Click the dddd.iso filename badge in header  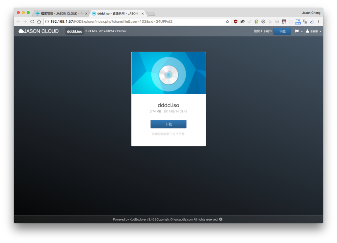75,31
